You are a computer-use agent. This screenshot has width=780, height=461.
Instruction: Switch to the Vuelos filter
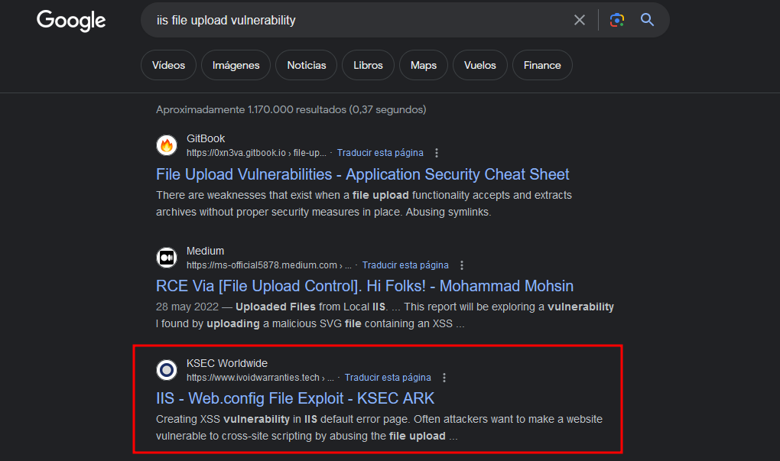click(480, 65)
